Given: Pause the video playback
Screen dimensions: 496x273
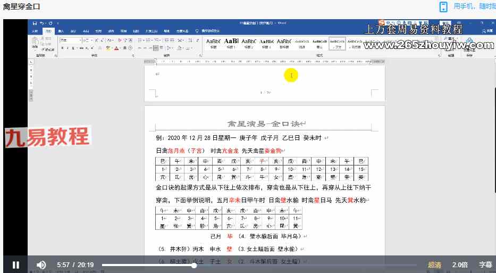Looking at the screenshot, I should [16, 264].
